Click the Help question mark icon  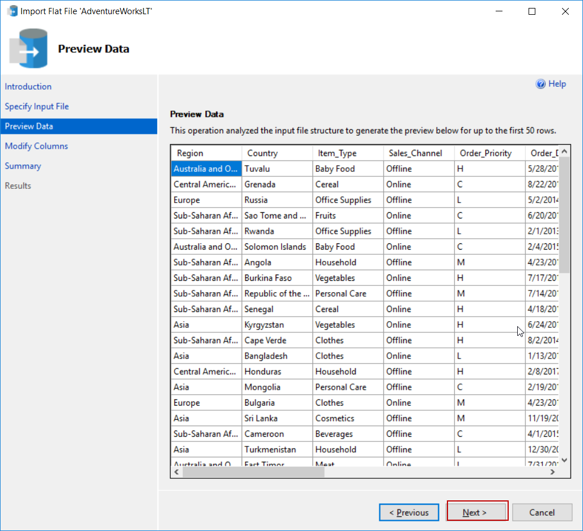pyautogui.click(x=540, y=84)
